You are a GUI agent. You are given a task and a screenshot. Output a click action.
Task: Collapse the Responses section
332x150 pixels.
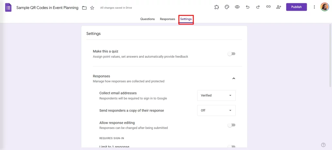tap(234, 78)
